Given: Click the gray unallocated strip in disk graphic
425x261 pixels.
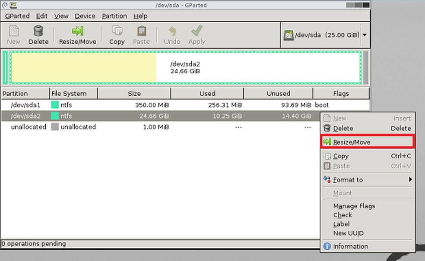Looking at the screenshot, I should [x=366, y=68].
